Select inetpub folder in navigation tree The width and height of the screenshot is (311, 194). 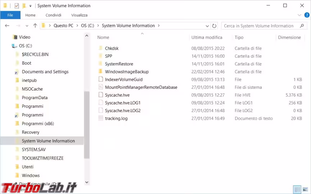pyautogui.click(x=29, y=80)
